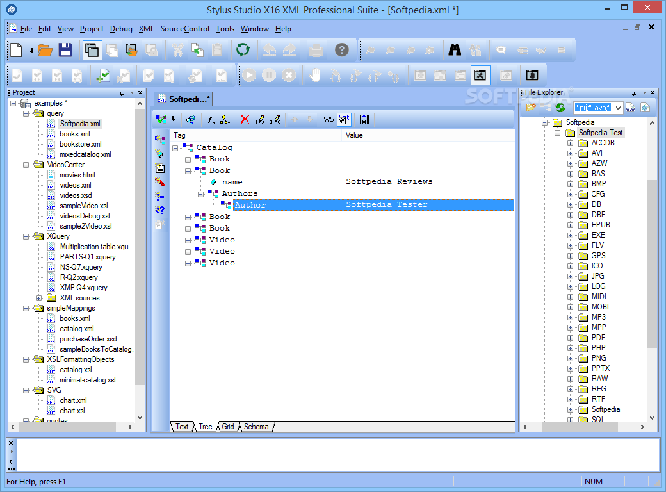666x492 pixels.
Task: Click the Copy documents icon
Action: [x=197, y=50]
